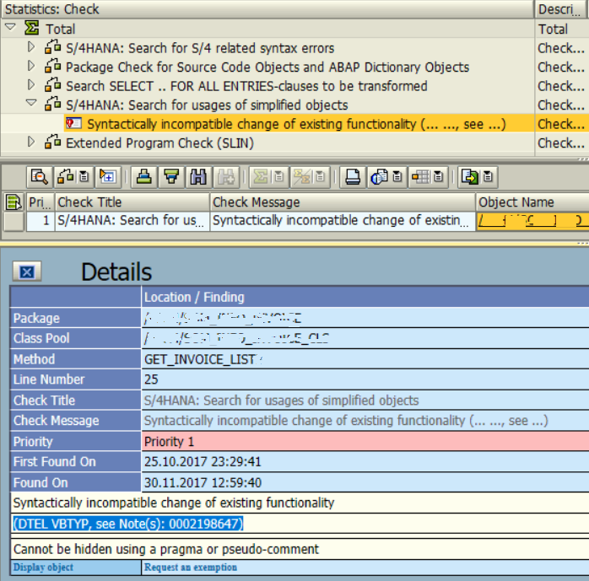Select row marker of the findings table row

(14, 221)
